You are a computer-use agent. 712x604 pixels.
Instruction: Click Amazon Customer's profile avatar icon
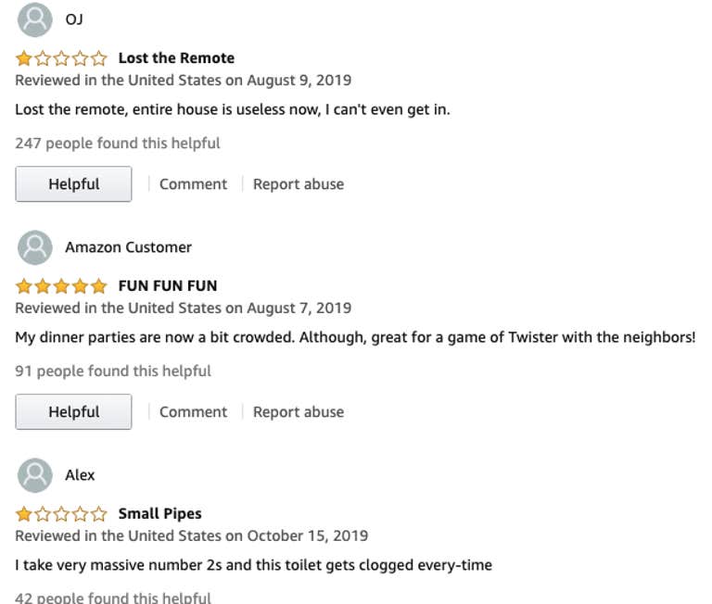coord(35,247)
